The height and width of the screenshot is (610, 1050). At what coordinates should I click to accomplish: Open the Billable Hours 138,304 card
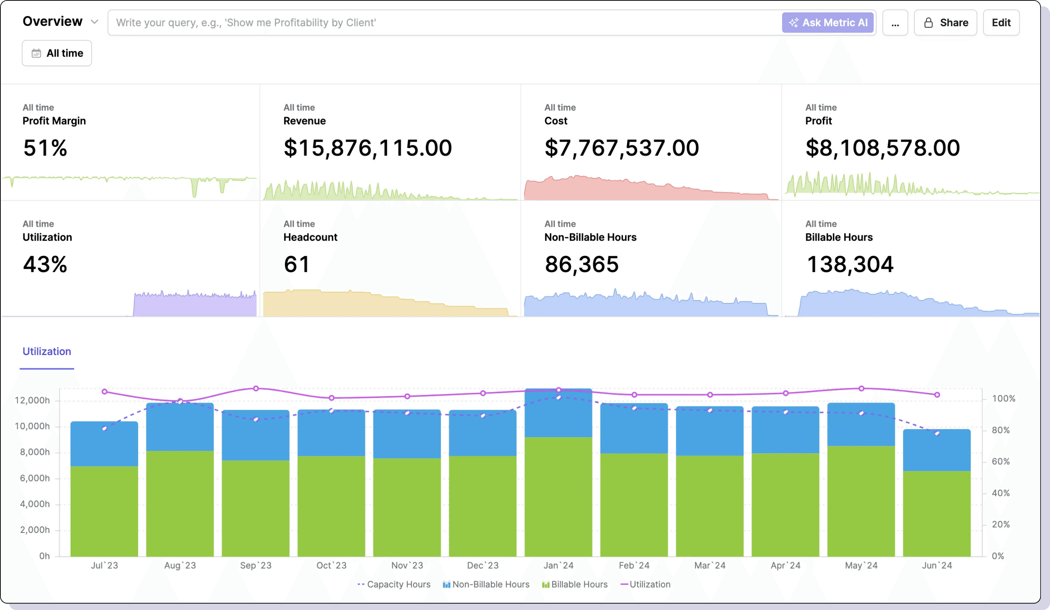coord(911,259)
